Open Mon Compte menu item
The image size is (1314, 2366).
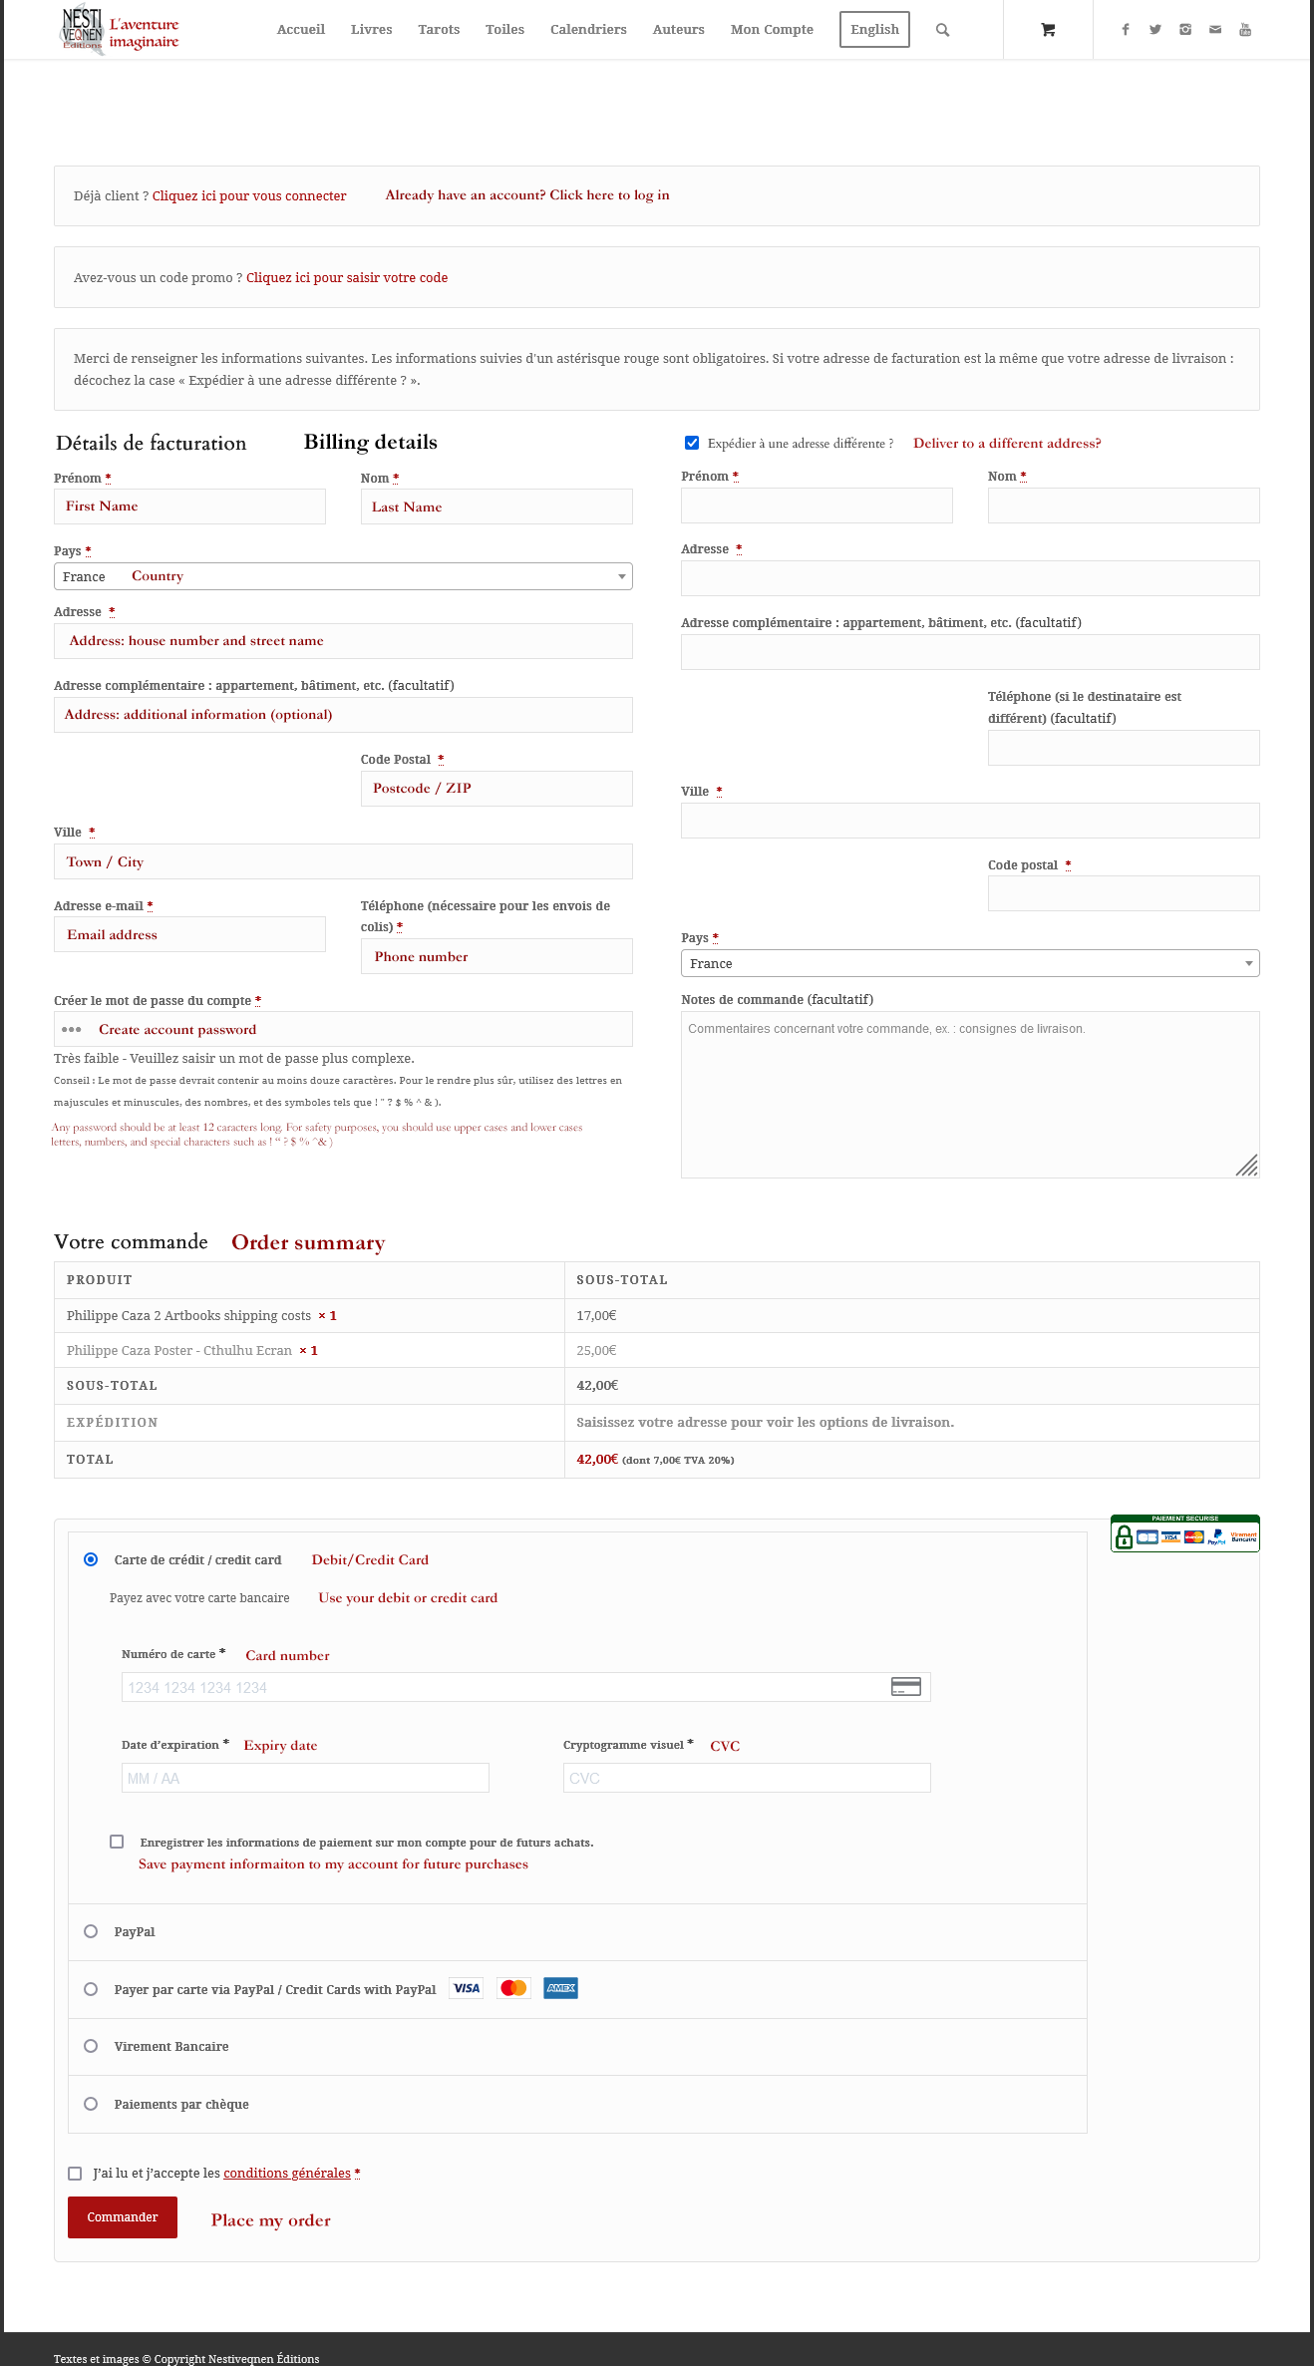(x=772, y=30)
